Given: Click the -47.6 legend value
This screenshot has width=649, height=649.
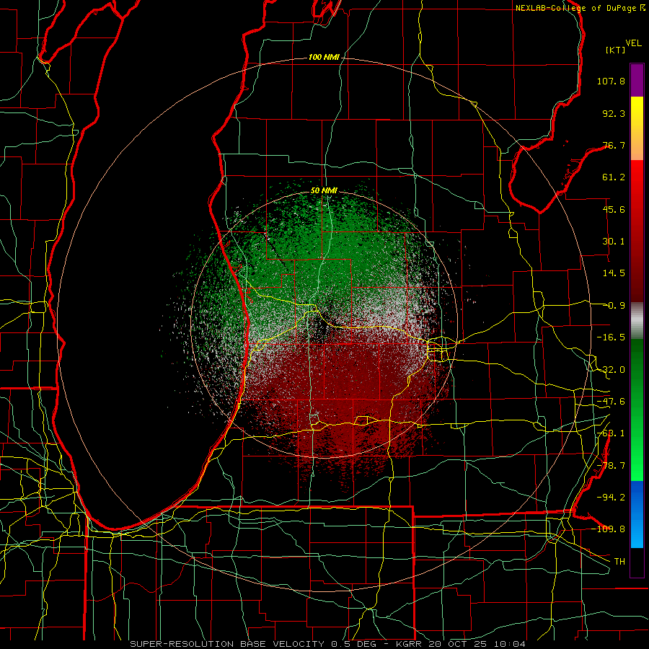Looking at the screenshot, I should pos(611,402).
